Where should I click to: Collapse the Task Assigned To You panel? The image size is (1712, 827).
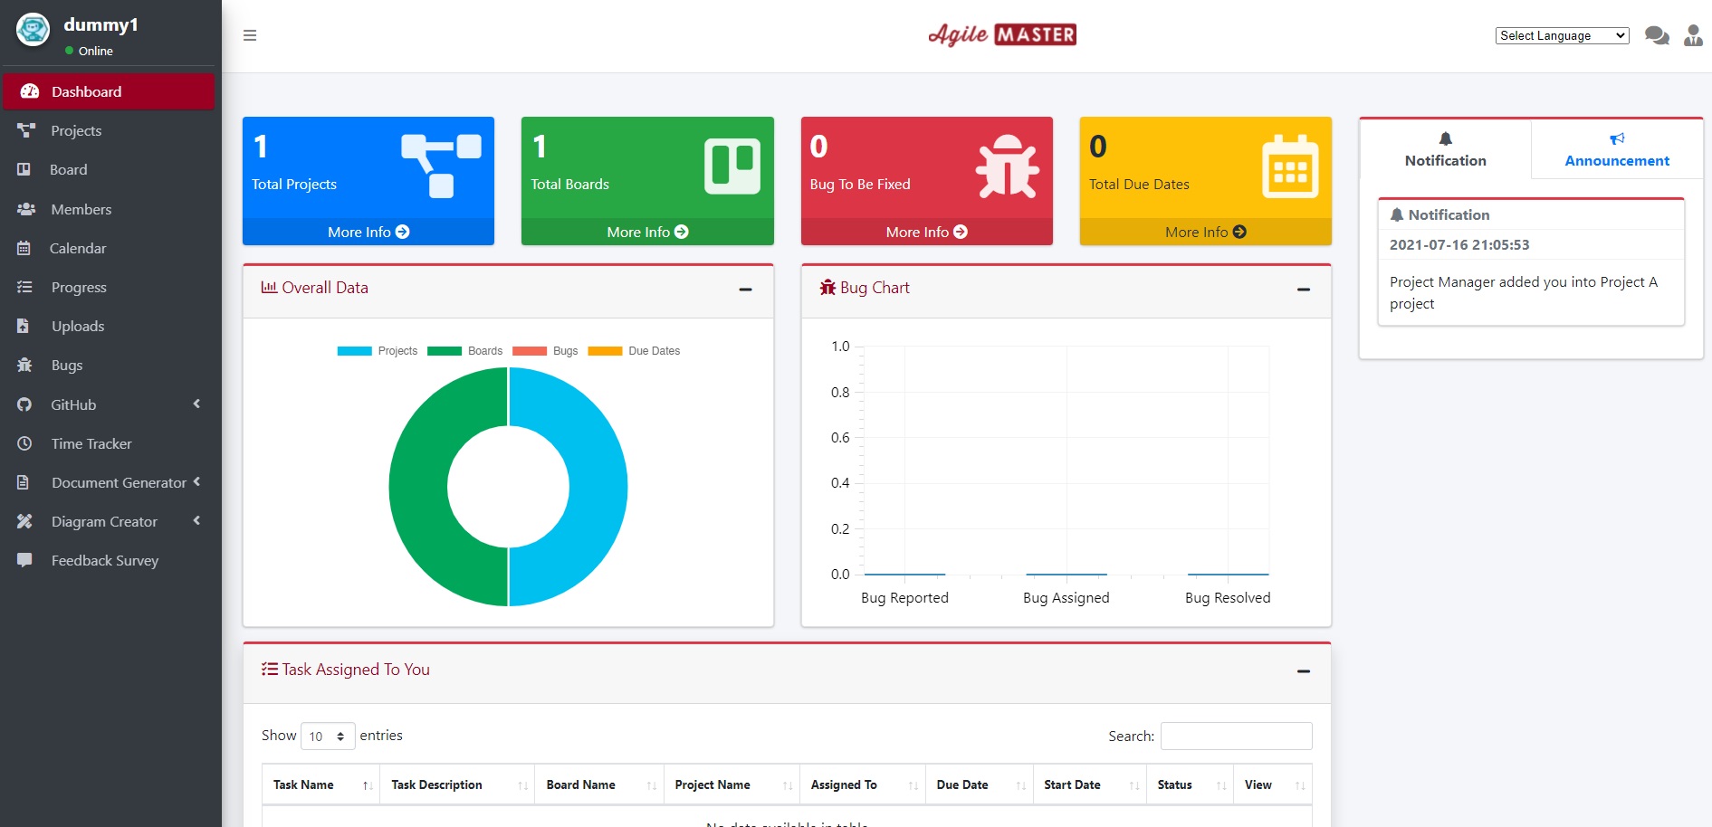pos(1304,671)
